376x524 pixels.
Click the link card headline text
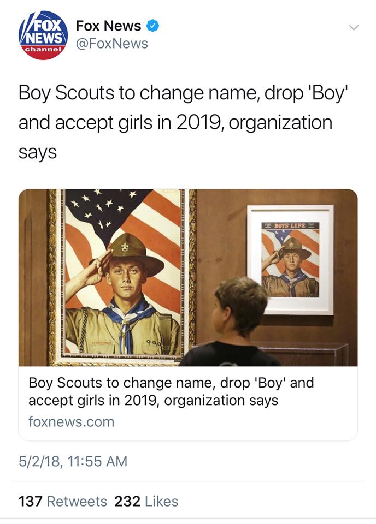click(171, 391)
